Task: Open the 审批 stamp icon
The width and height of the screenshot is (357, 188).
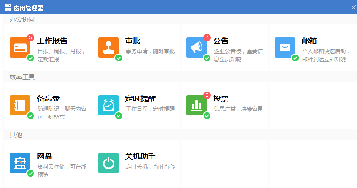Action: tap(108, 47)
